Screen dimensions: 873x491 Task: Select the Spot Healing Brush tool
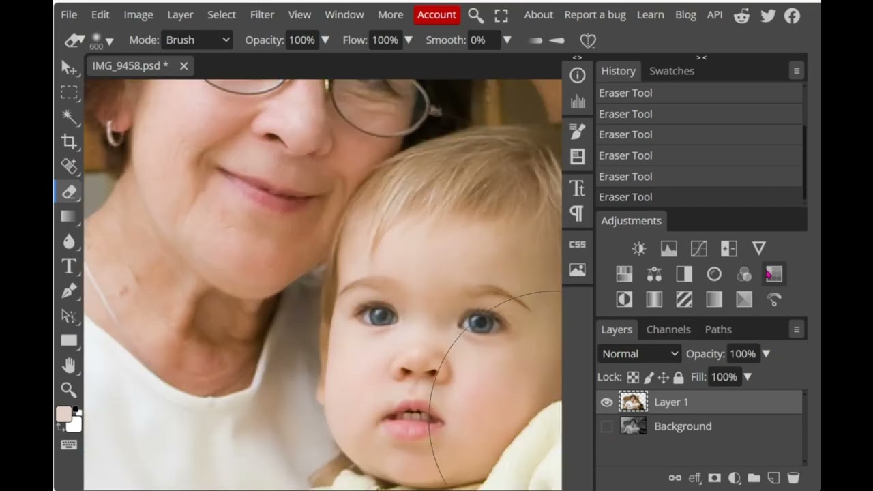coord(69,166)
